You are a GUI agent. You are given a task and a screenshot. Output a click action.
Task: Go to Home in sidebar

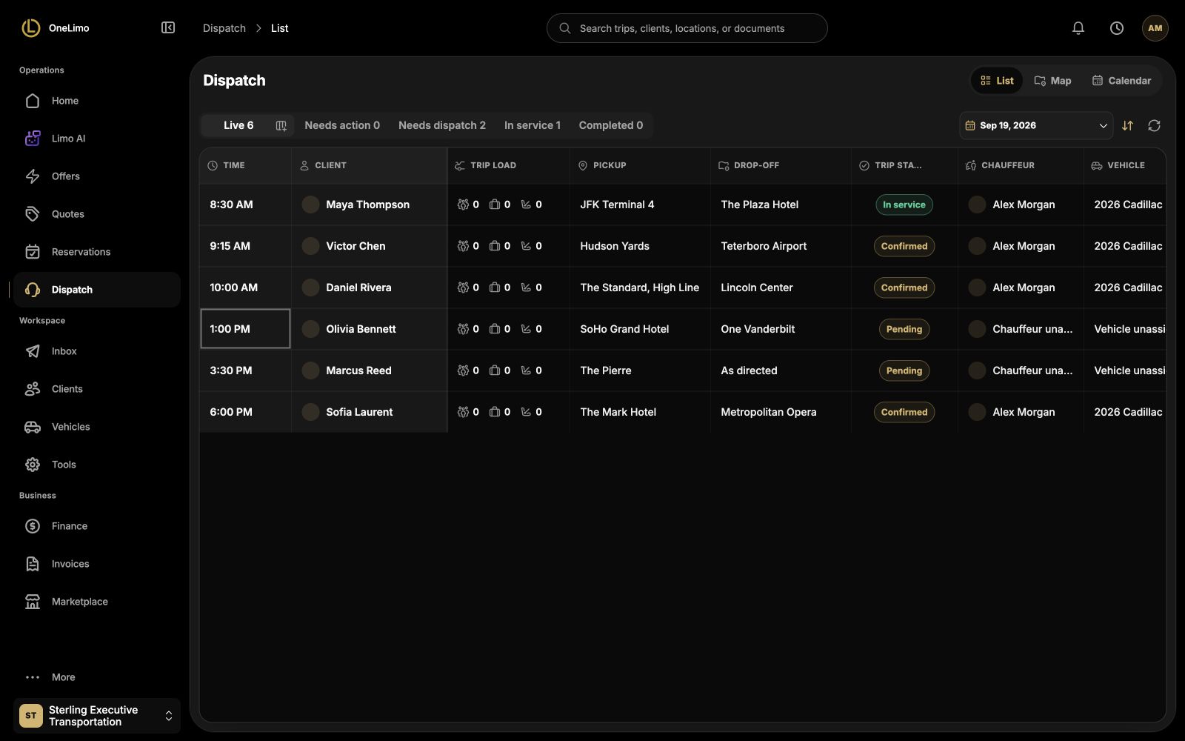pyautogui.click(x=96, y=101)
